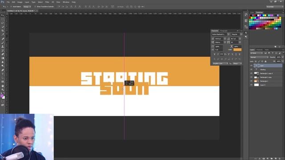Select the Rectangle shape tool
285x160 pixels.
[x=3, y=82]
